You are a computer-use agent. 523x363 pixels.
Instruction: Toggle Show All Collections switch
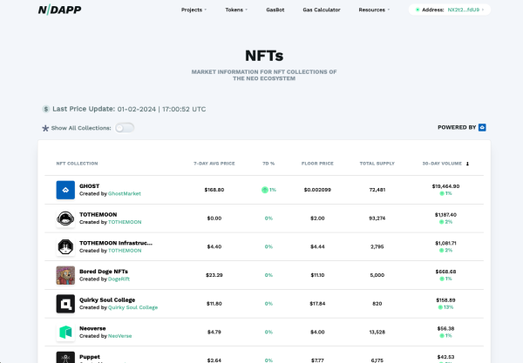125,128
